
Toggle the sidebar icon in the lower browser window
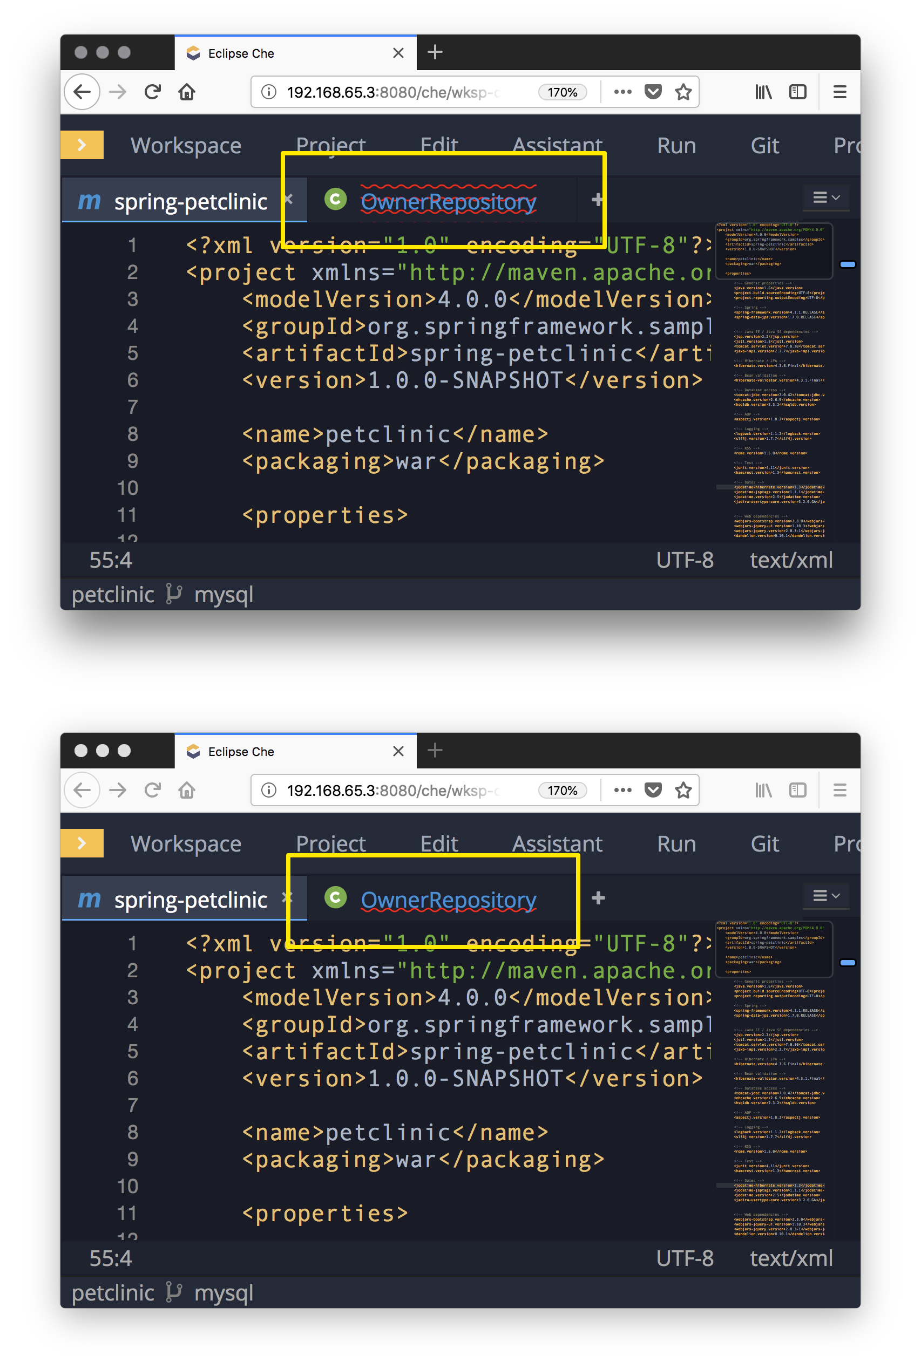pyautogui.click(x=798, y=790)
